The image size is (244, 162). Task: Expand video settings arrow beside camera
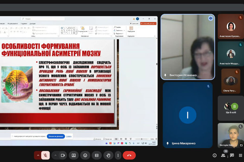point(55,155)
